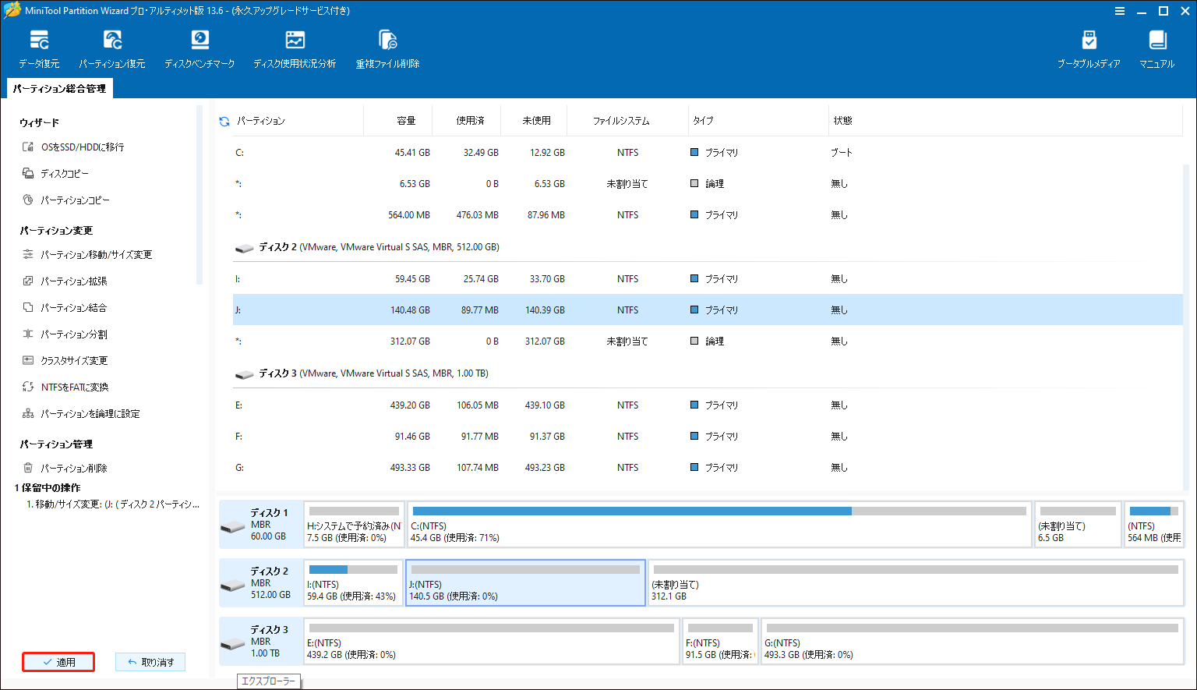1197x690 pixels.
Task: Switch to パーティション総合管理 tab
Action: pos(59,89)
